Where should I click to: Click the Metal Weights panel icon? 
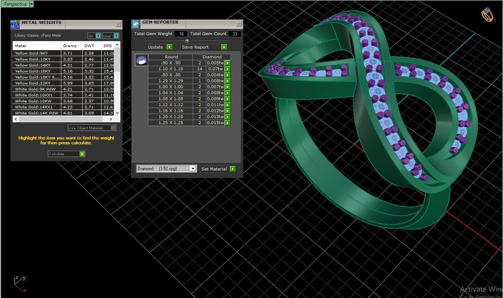tap(15, 25)
